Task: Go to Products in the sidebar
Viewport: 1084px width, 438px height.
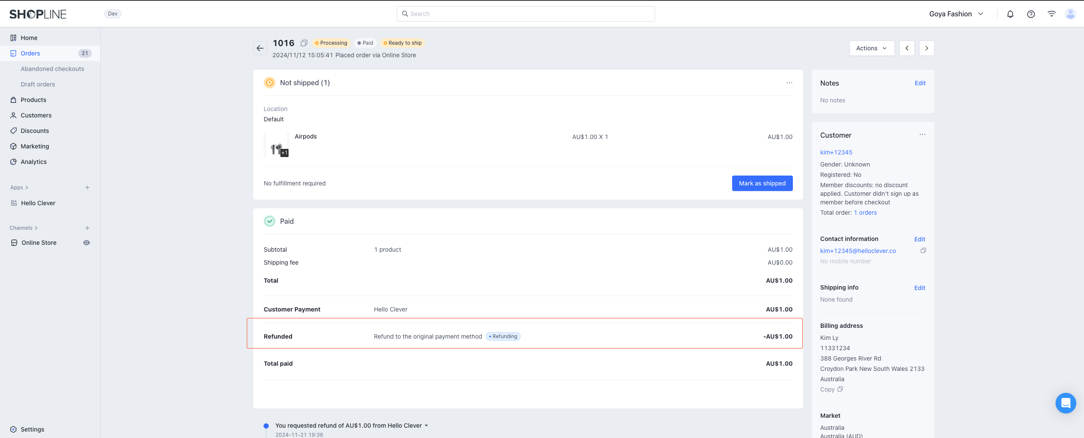Action: click(x=34, y=100)
